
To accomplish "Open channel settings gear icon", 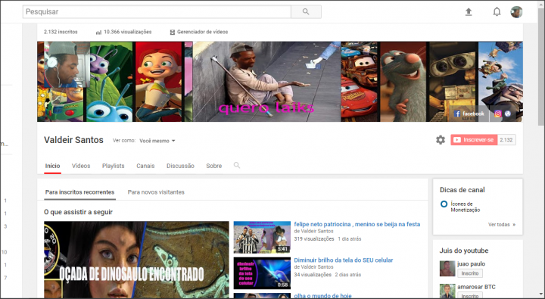I will 441,140.
